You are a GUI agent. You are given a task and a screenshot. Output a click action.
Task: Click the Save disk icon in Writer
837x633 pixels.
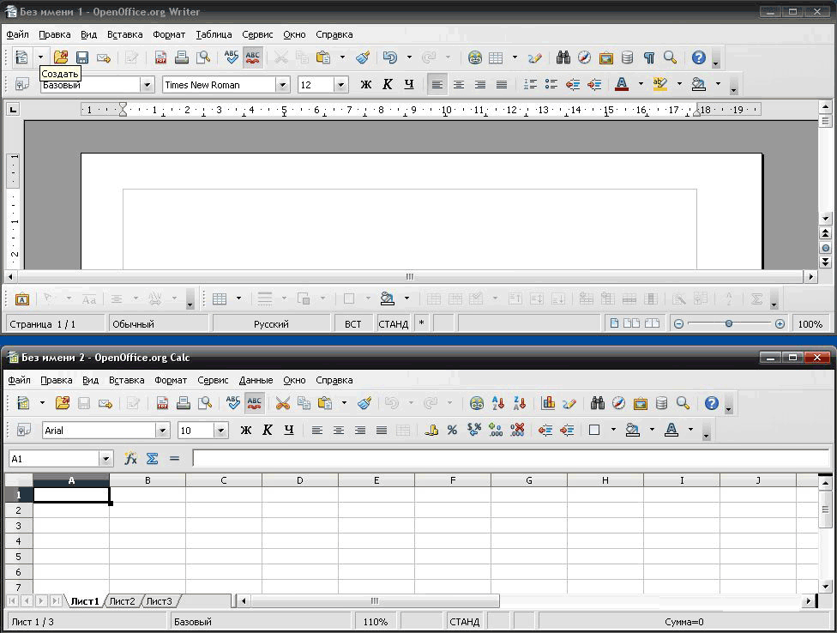(81, 57)
